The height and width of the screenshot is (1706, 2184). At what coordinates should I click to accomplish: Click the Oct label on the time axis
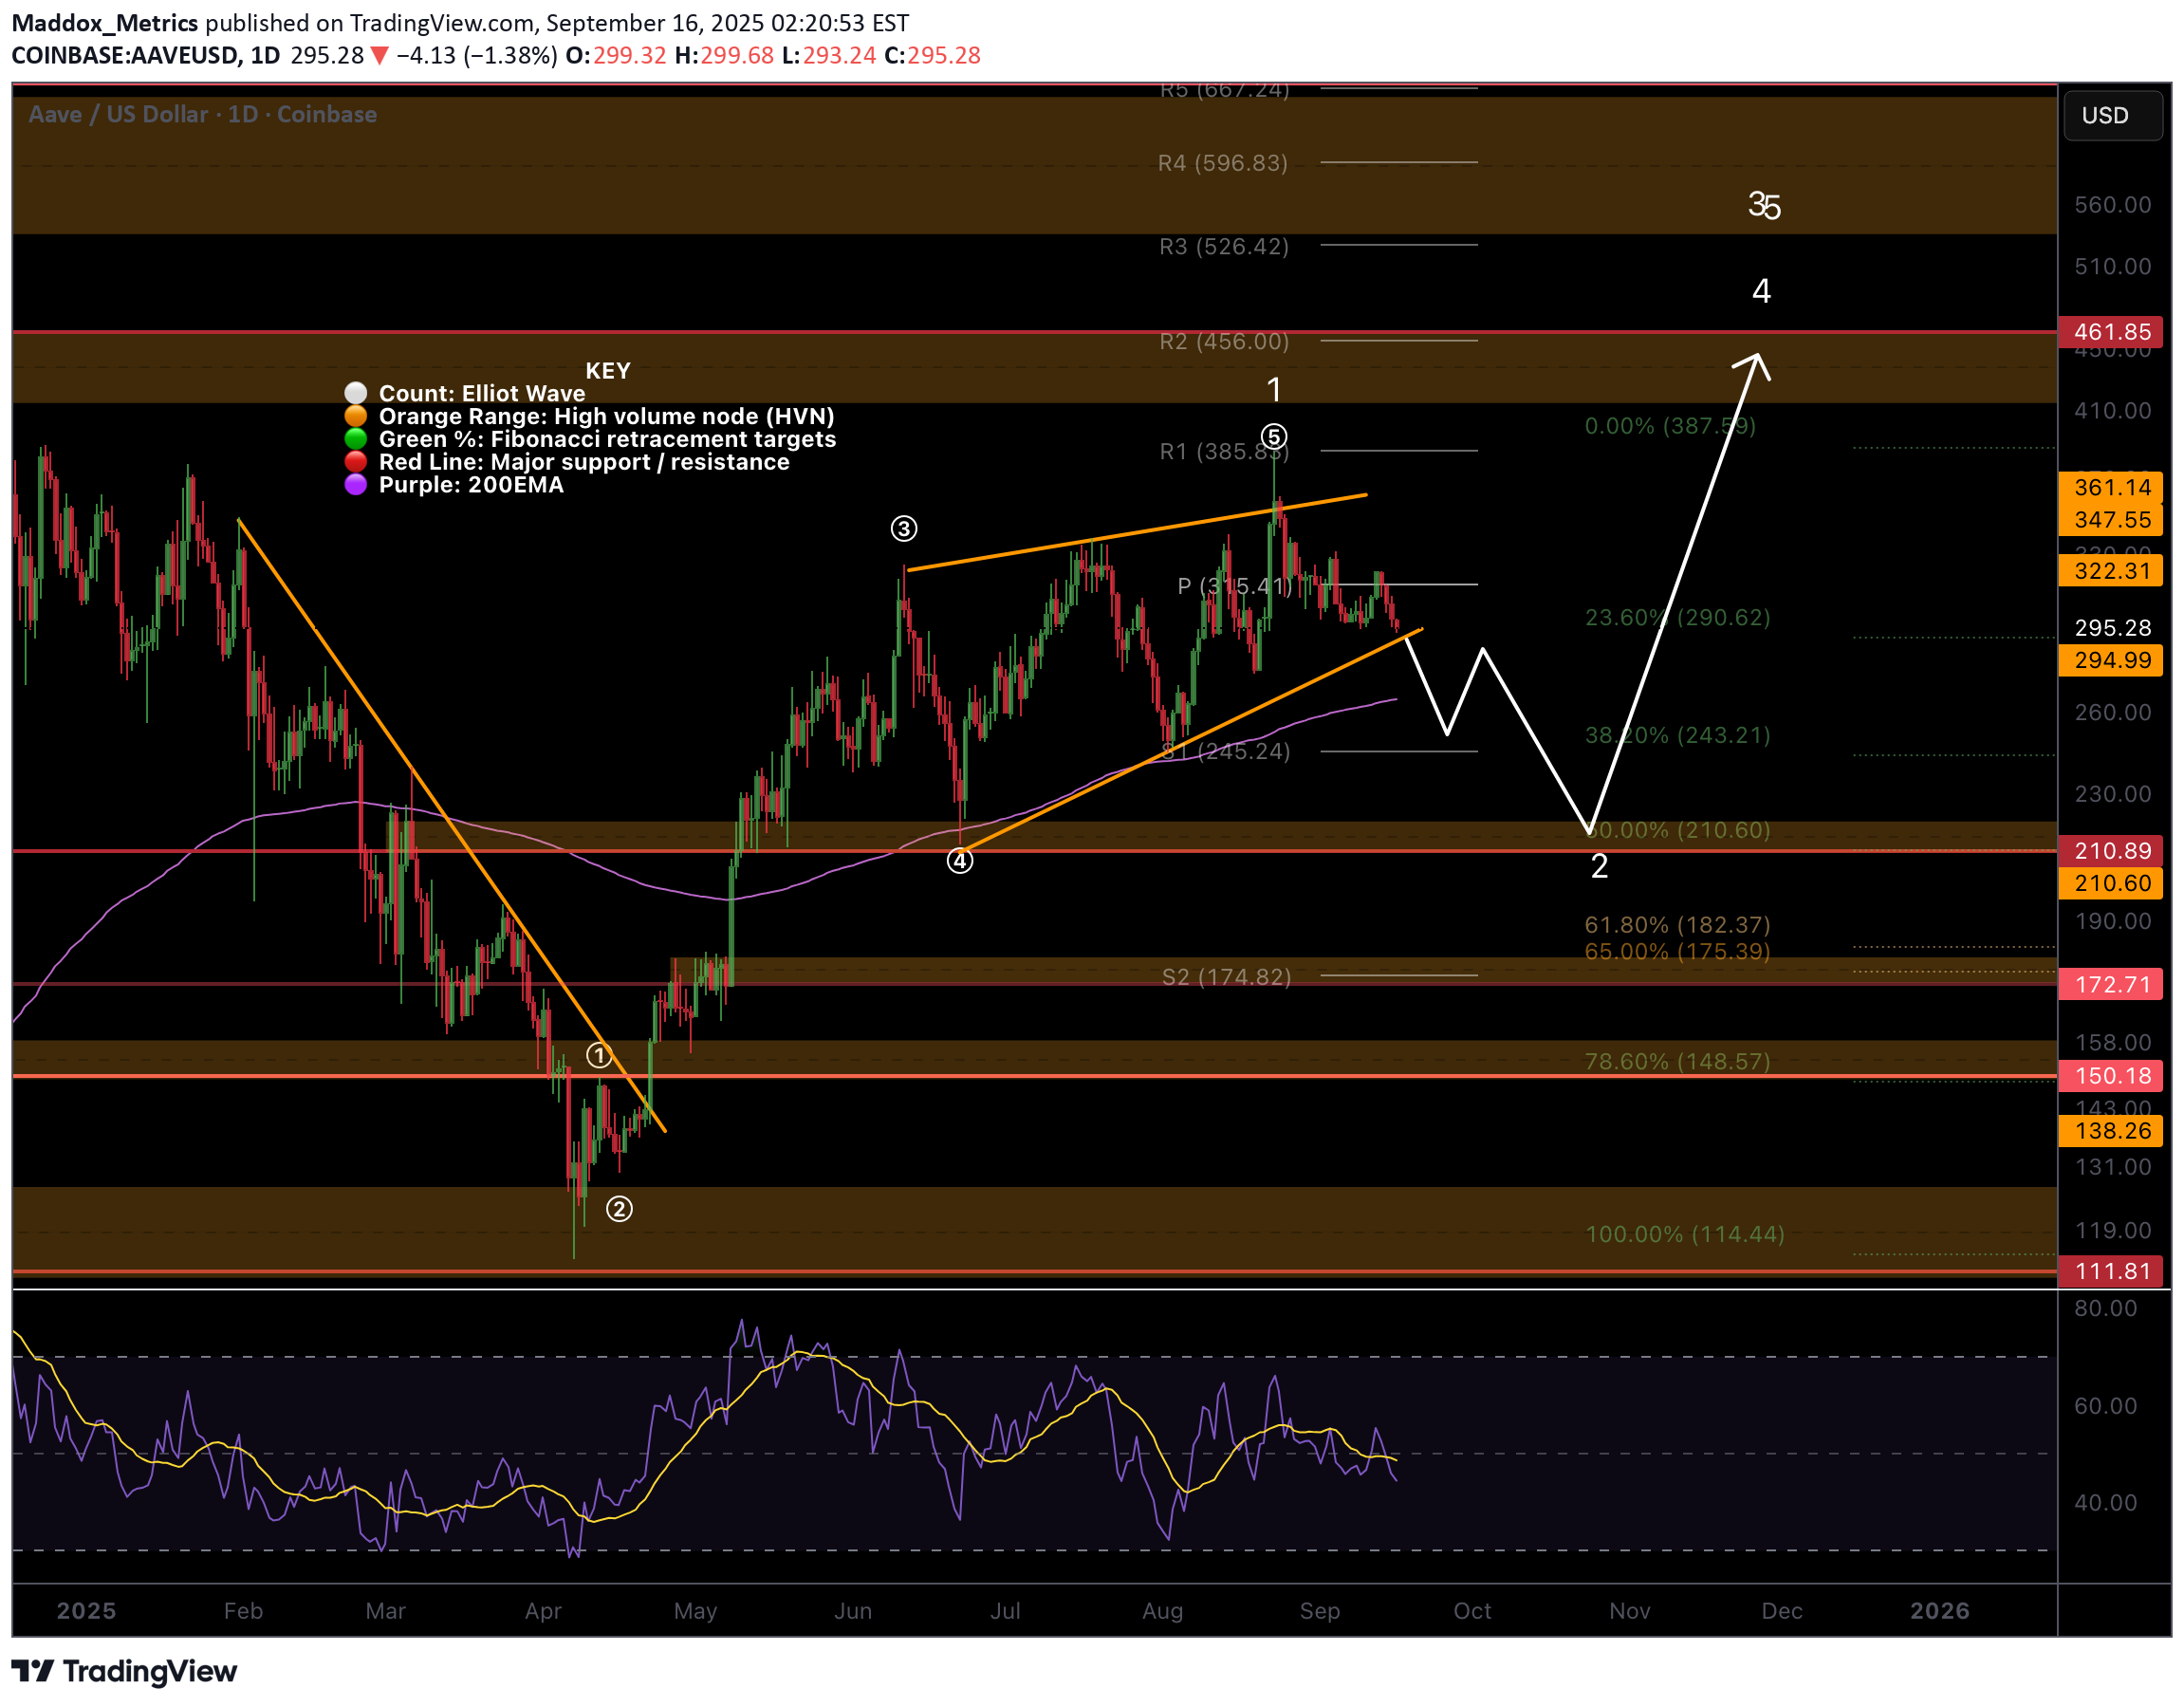pos(1472,1611)
